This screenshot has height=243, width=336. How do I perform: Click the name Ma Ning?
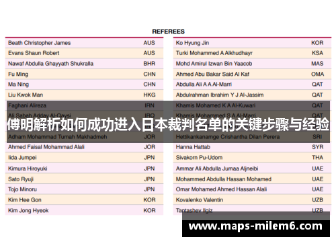pos(19,85)
